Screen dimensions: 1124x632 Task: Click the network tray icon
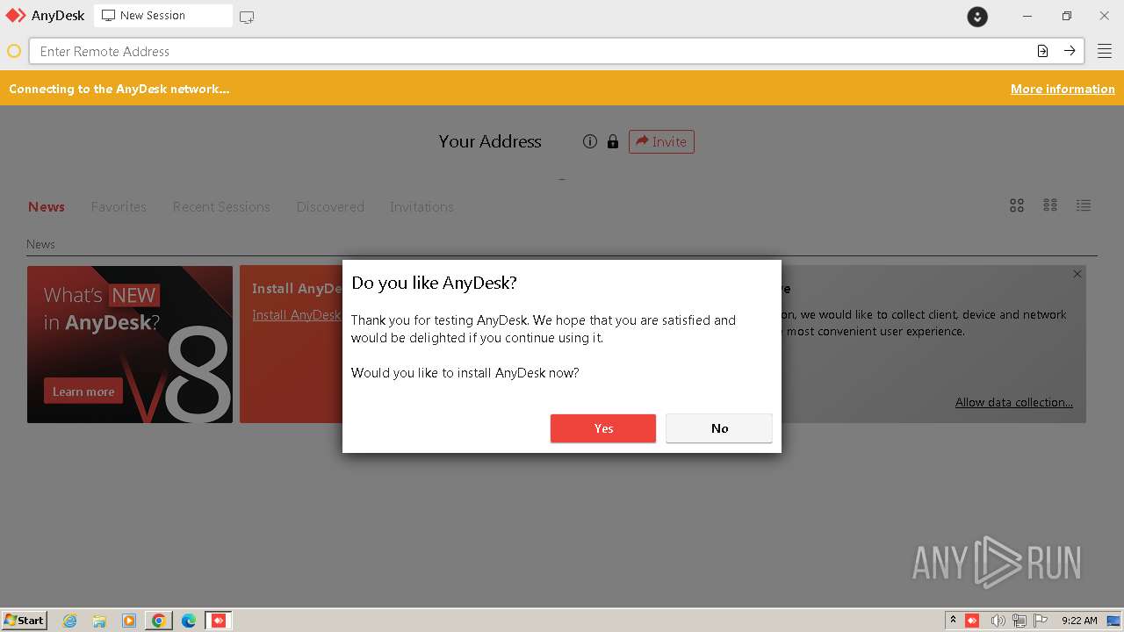pos(1020,621)
